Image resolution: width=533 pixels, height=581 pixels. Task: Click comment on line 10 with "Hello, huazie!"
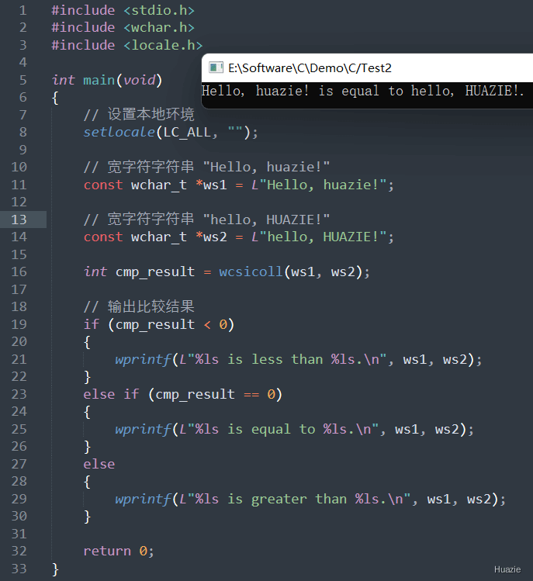point(207,167)
